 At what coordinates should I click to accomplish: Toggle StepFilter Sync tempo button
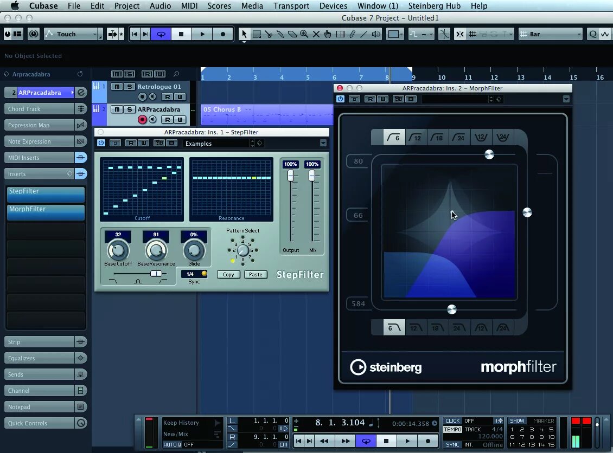coord(204,274)
